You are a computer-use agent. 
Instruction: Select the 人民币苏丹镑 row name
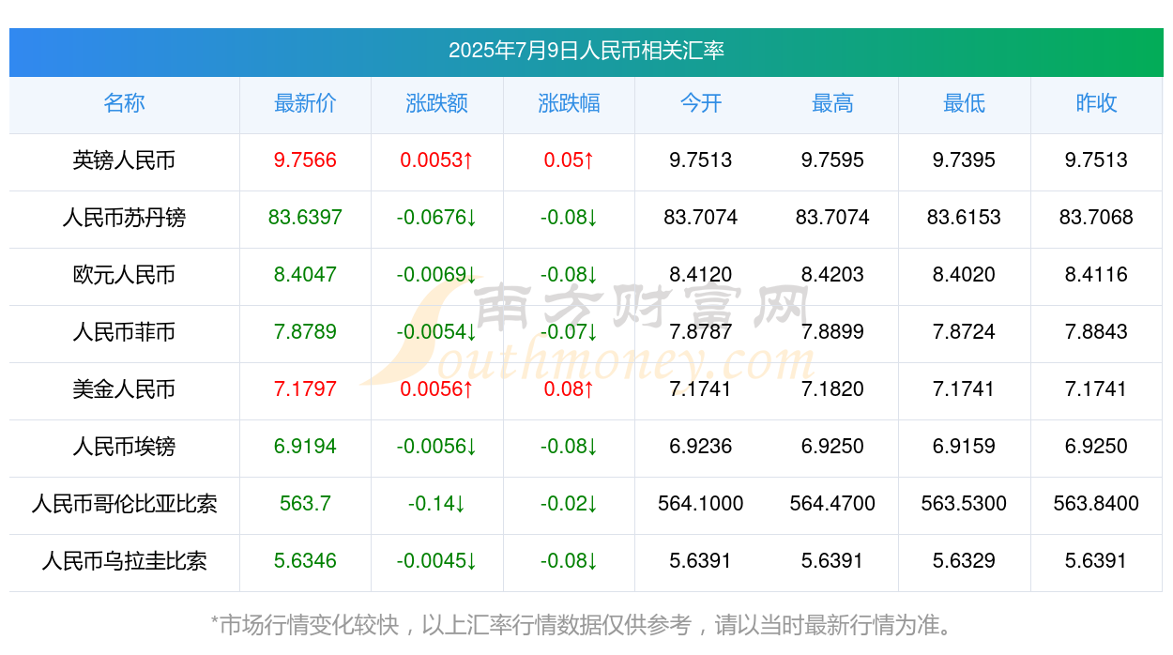tap(124, 218)
